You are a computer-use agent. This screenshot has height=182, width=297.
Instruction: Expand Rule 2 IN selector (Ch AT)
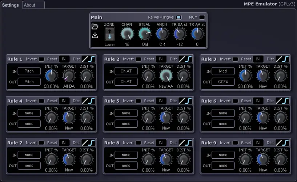click(x=126, y=71)
